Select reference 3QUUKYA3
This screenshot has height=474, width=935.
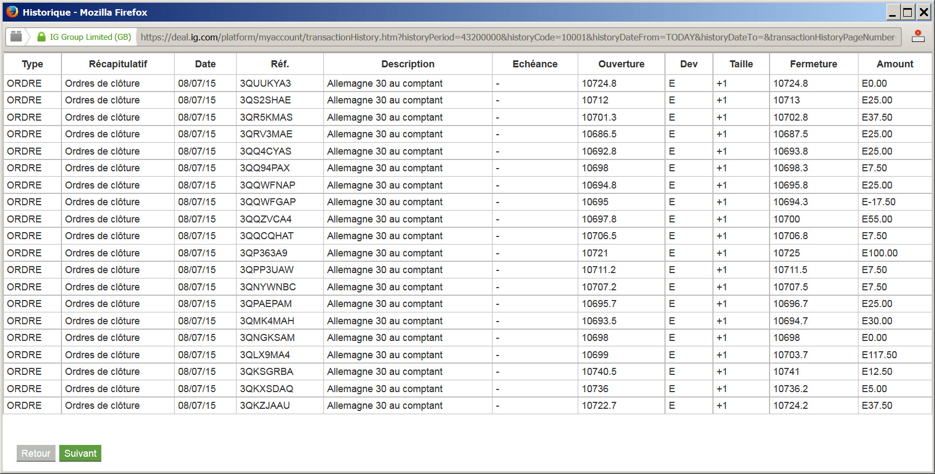[266, 83]
